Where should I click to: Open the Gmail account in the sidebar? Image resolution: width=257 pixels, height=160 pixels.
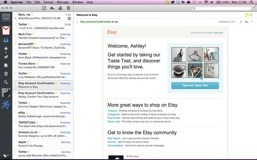[x=6, y=30]
